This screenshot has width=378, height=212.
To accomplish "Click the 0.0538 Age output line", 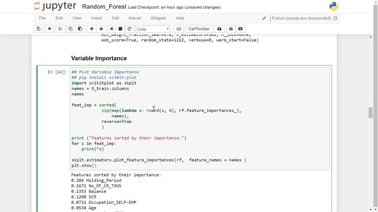I will [x=84, y=208].
